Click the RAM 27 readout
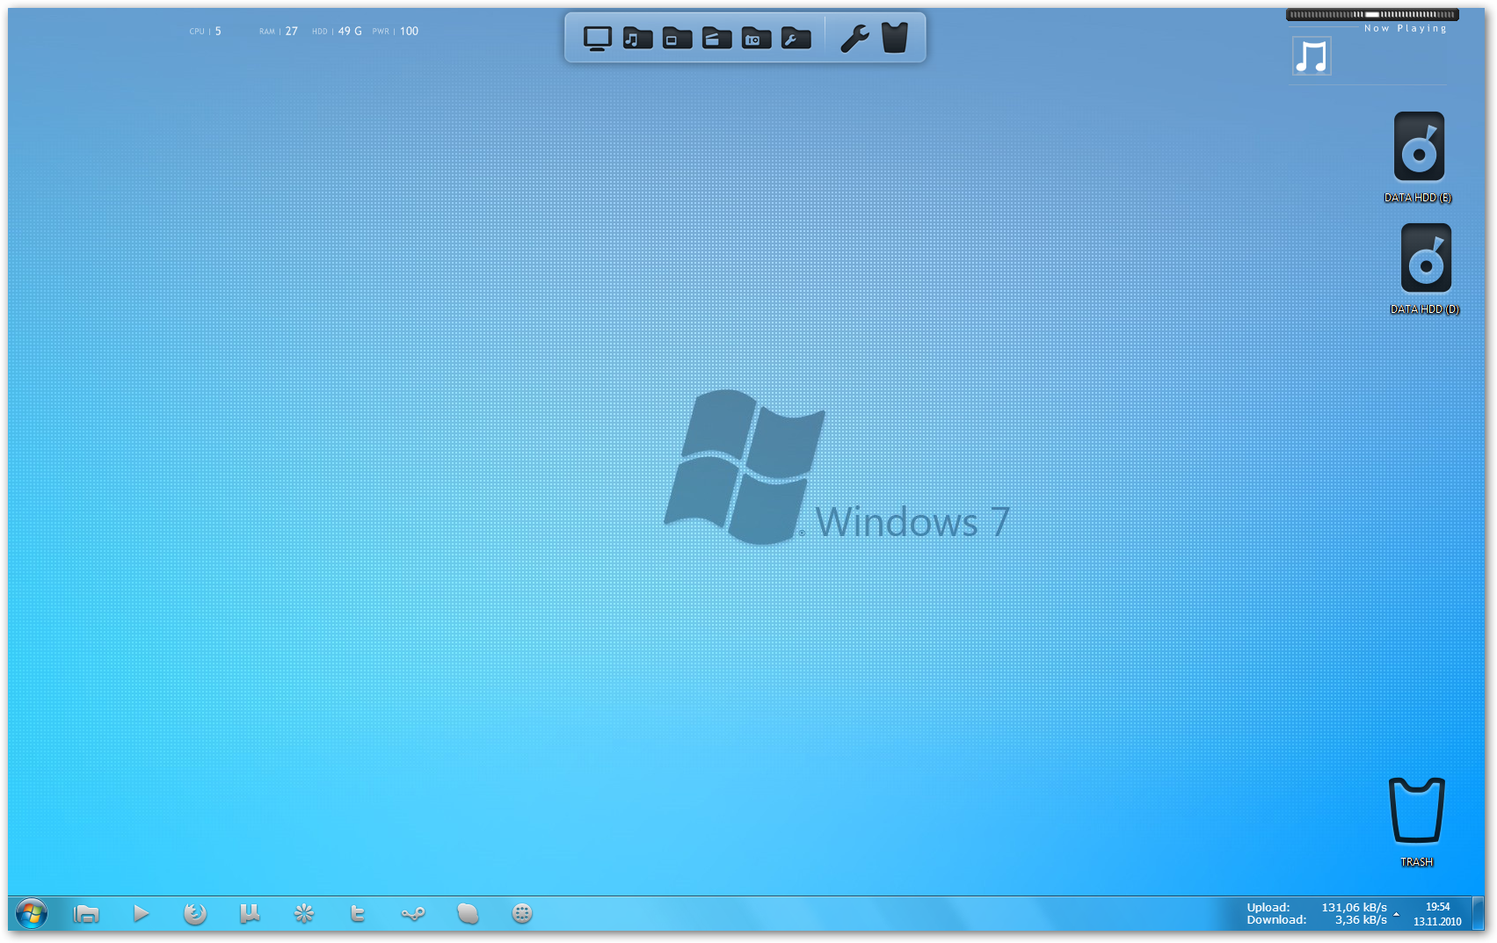The width and height of the screenshot is (1497, 943). (279, 31)
